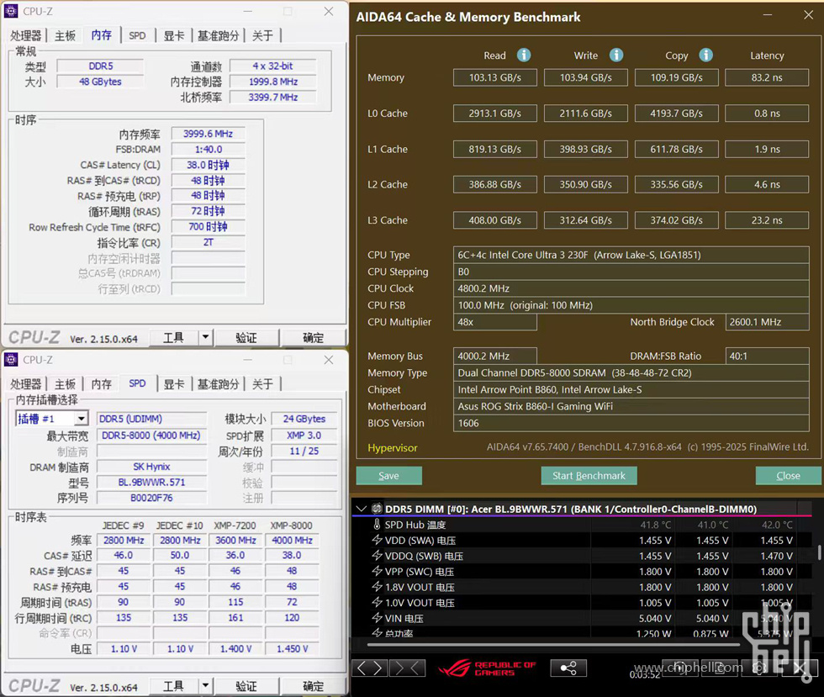Screen dimensions: 824x697
Task: Open the 插槽 #1 slot selection dropdown
Action: [x=81, y=419]
